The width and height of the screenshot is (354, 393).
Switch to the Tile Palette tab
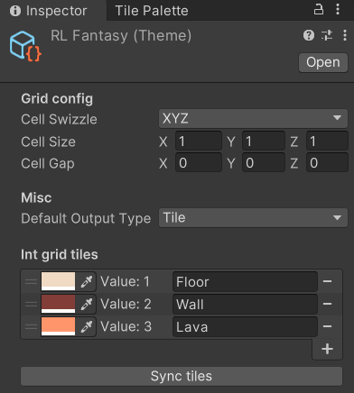152,11
